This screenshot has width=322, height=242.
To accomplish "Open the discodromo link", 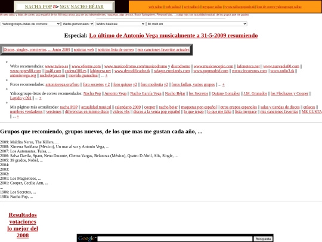I will (181, 66).
